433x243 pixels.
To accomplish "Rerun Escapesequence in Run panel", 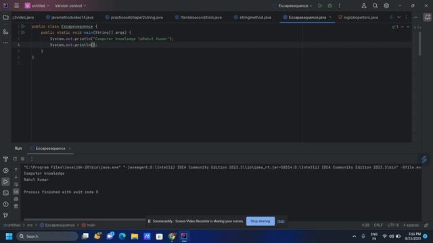I will point(15,159).
